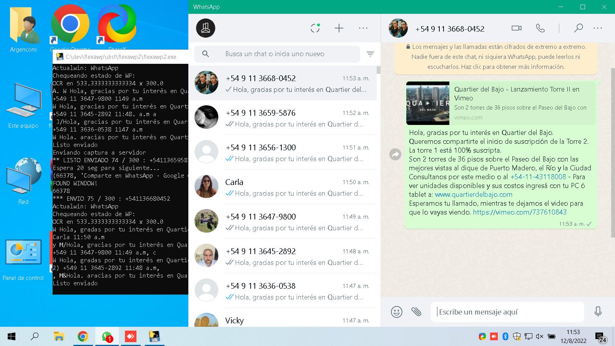Open the chat list menu dots
This screenshot has height=346, width=615.
[363, 28]
